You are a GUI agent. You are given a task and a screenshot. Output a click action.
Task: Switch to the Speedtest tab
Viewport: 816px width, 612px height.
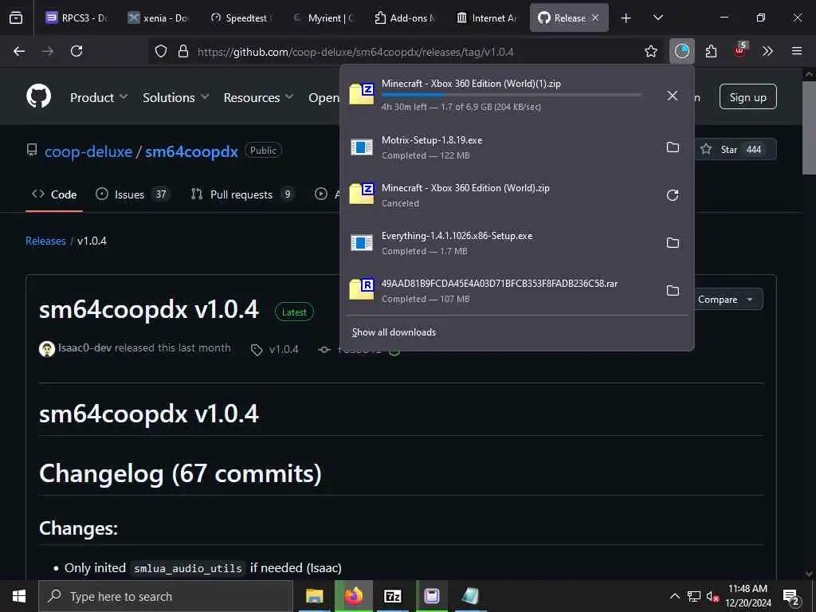(x=241, y=18)
